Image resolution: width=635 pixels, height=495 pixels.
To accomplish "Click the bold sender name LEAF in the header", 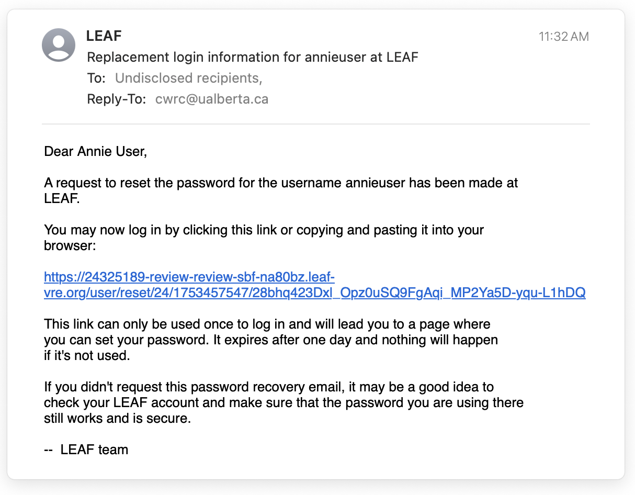I will tap(104, 36).
